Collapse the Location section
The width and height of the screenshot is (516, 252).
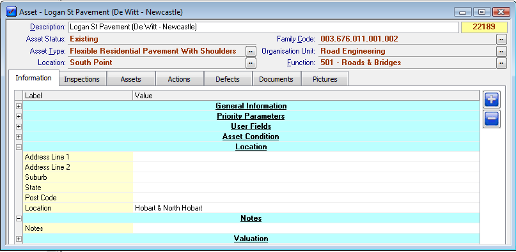point(19,147)
